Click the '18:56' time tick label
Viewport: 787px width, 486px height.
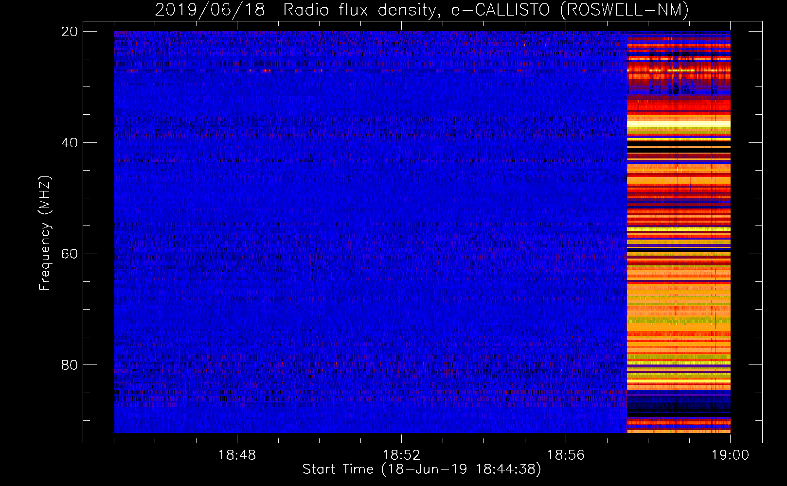tap(566, 455)
